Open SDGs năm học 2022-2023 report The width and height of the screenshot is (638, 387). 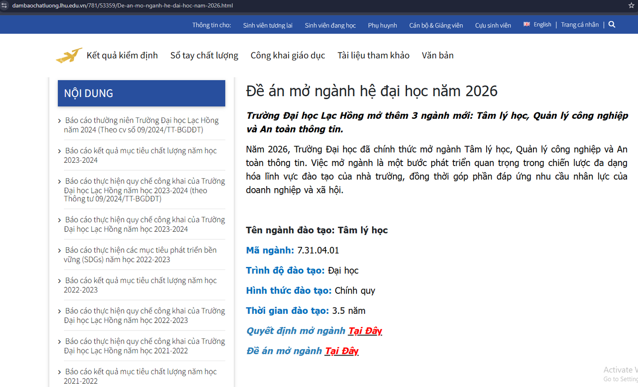tap(140, 255)
